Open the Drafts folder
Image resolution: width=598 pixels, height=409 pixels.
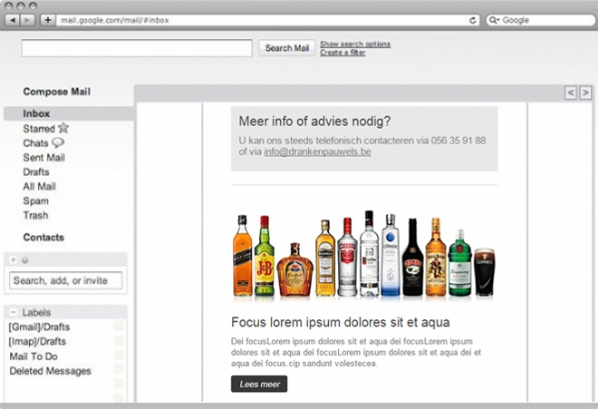36,172
